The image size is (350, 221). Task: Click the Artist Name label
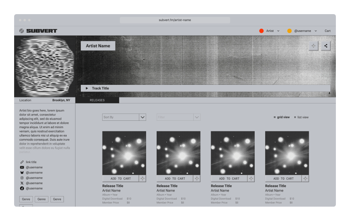pos(98,46)
